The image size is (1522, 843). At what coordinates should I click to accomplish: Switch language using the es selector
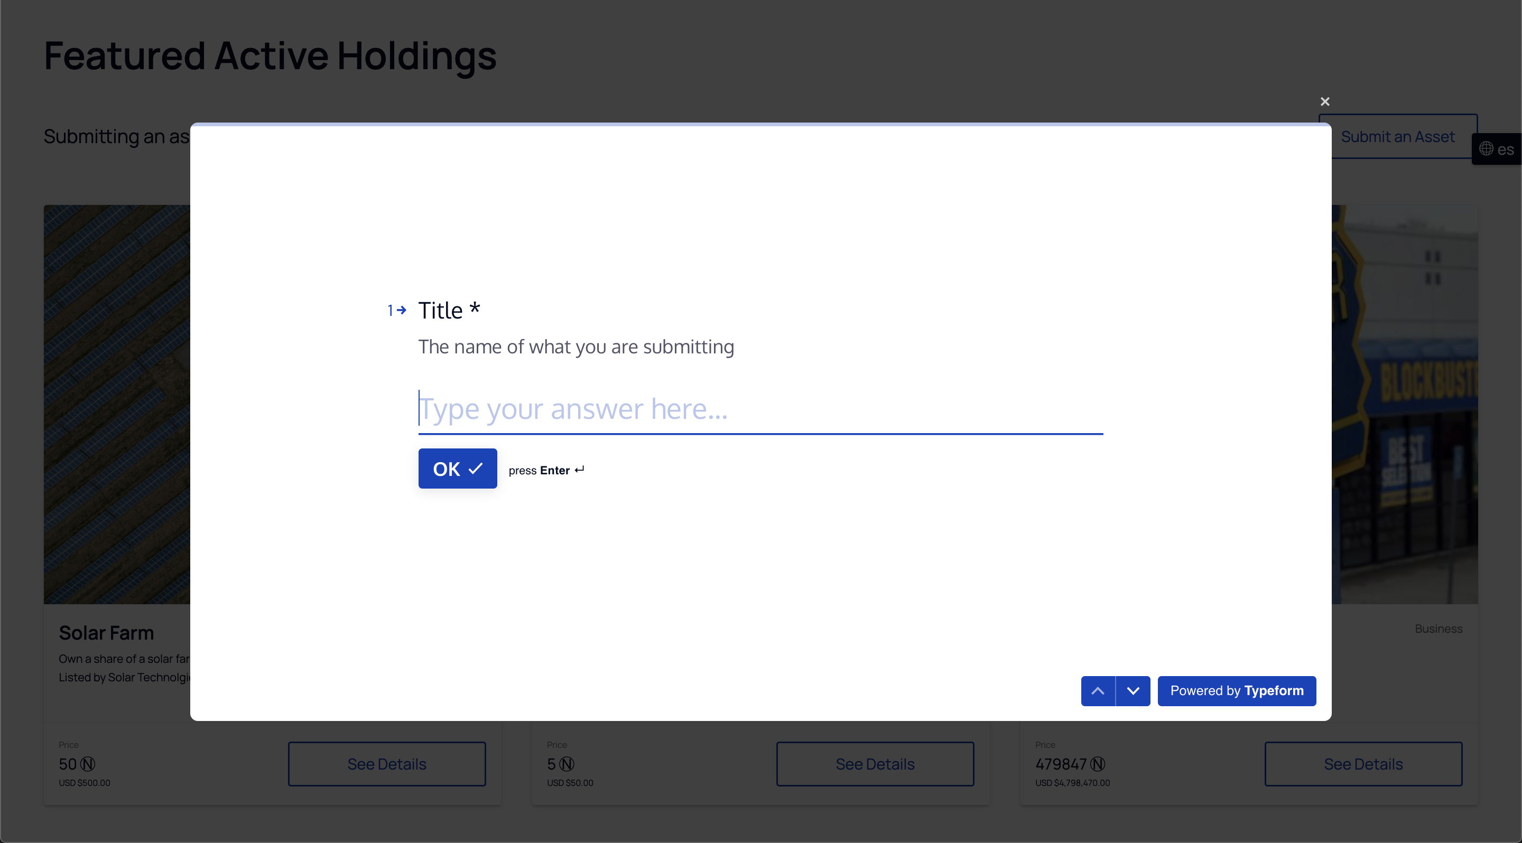tap(1505, 149)
